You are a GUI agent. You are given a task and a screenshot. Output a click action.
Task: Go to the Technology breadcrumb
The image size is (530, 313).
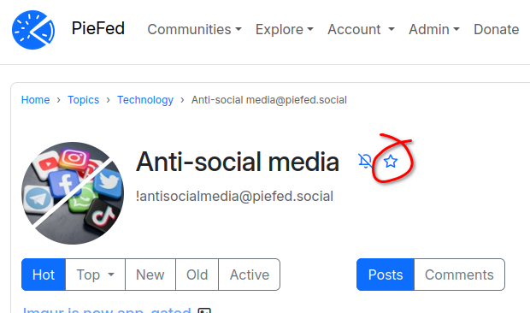[145, 100]
